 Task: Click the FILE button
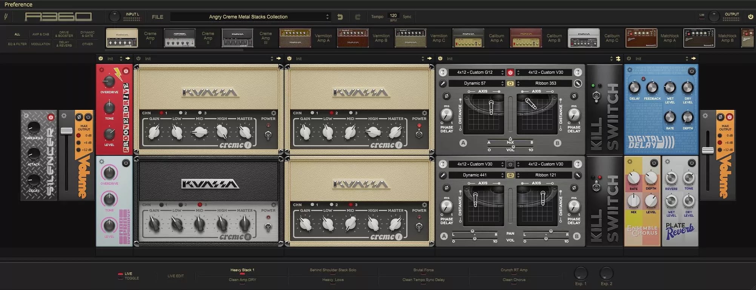pos(157,17)
